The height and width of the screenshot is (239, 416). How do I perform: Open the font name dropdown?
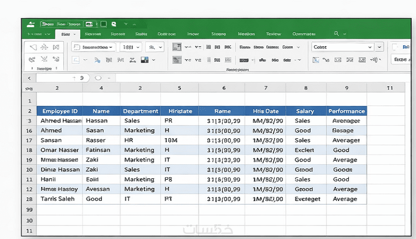(111, 47)
